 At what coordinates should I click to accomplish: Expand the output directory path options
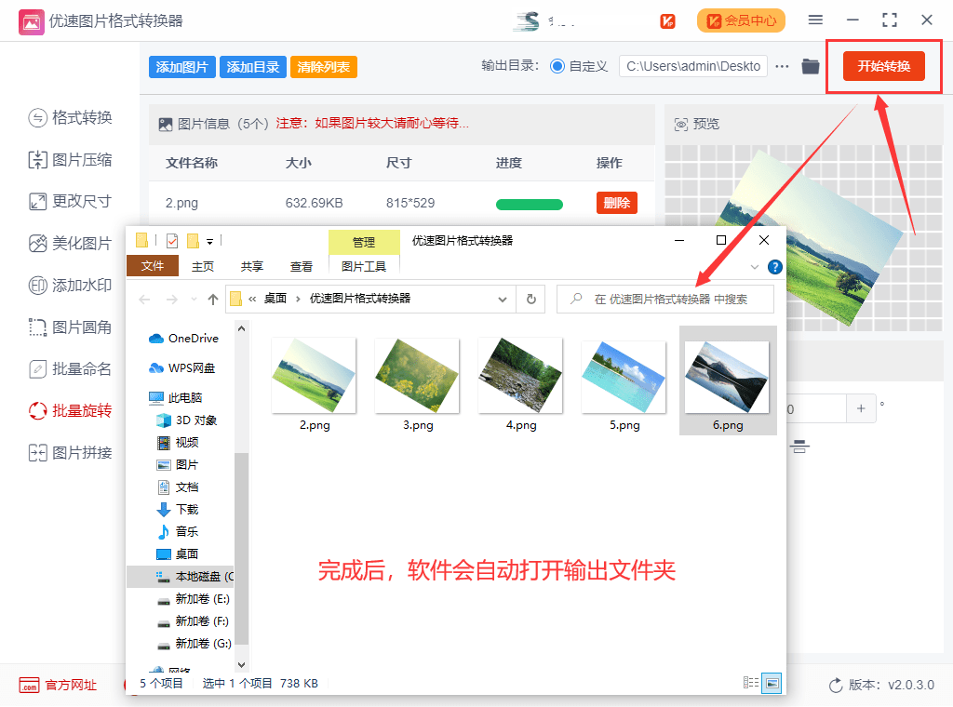coord(782,66)
